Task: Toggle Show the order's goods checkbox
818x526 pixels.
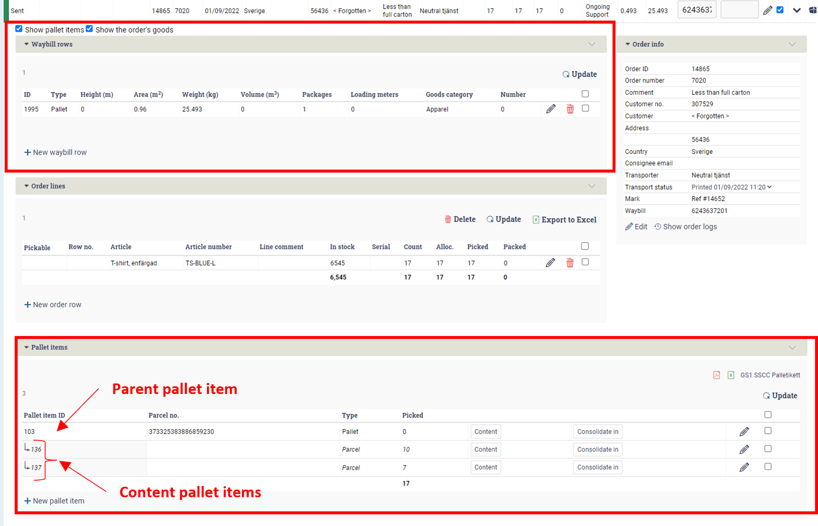Action: tap(91, 29)
